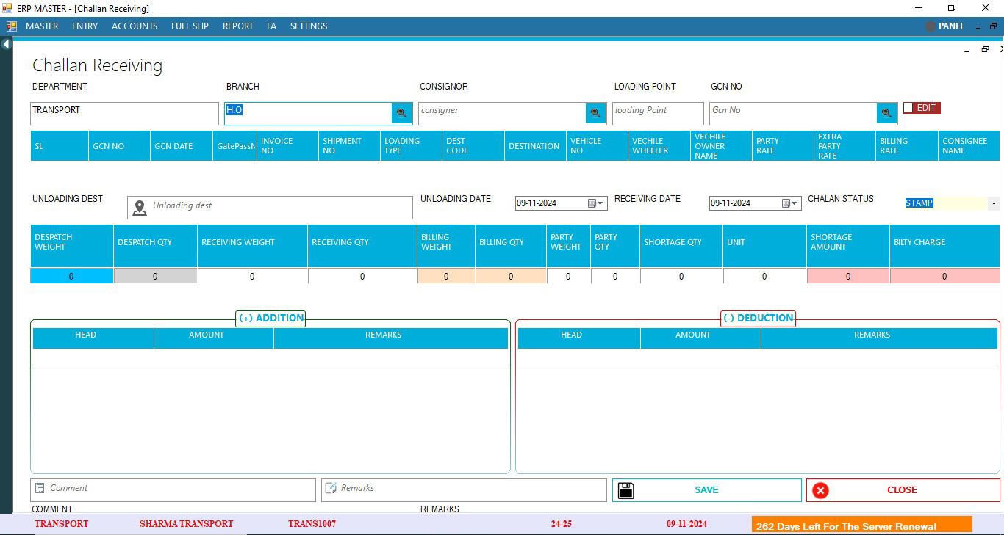Image resolution: width=1004 pixels, height=535 pixels.
Task: Click the GCN No search magnifier icon
Action: click(886, 113)
